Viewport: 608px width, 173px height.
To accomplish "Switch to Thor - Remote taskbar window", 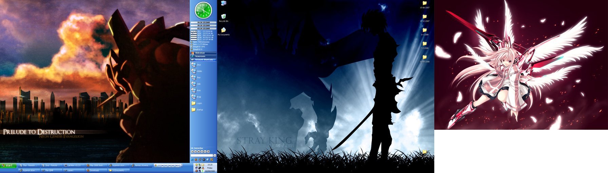I will click(x=29, y=166).
